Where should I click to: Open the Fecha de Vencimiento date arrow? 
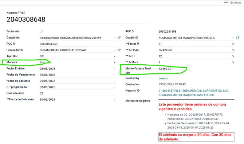(114, 75)
